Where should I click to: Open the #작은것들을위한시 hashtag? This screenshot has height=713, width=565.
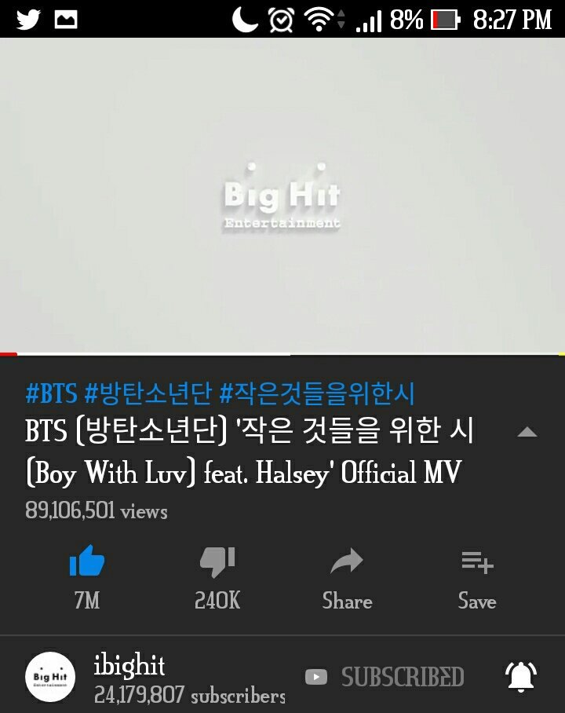(x=317, y=393)
